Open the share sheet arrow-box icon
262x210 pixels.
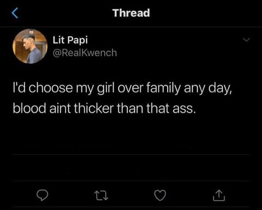pyautogui.click(x=219, y=195)
